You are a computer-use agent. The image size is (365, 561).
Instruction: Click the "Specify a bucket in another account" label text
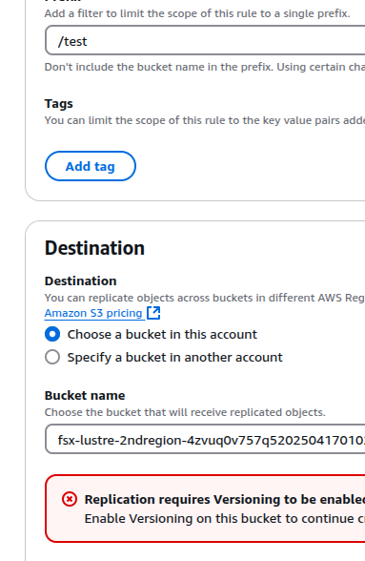pyautogui.click(x=174, y=358)
